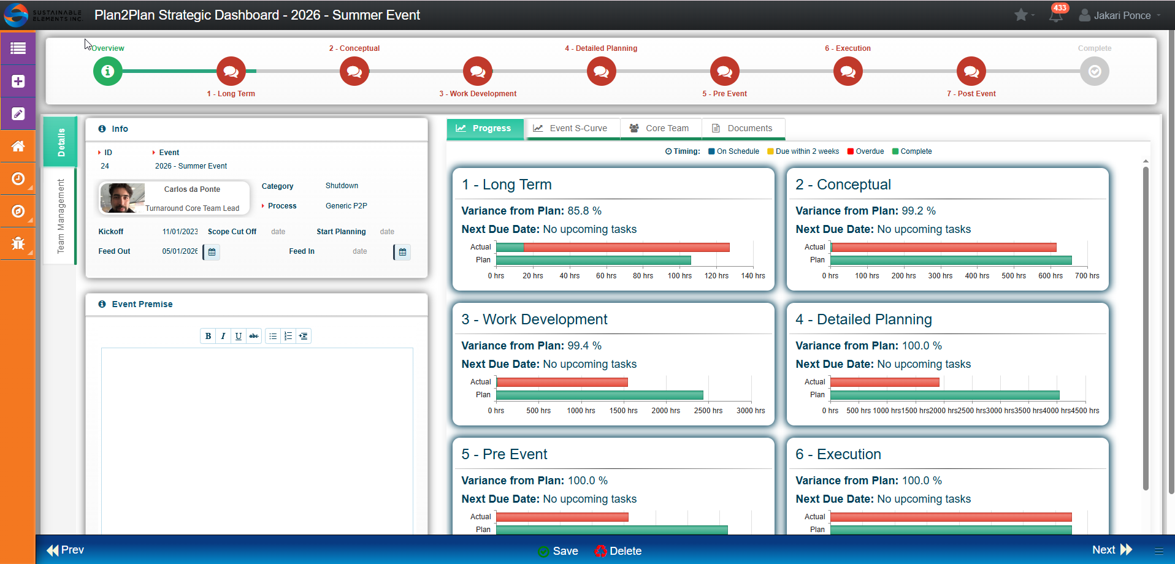This screenshot has width=1175, height=564.
Task: Select the Overview info step icon
Action: click(108, 71)
